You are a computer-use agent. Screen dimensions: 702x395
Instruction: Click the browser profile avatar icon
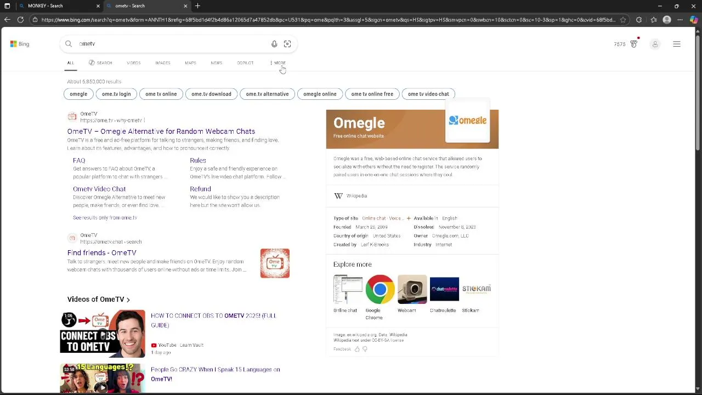(x=667, y=20)
